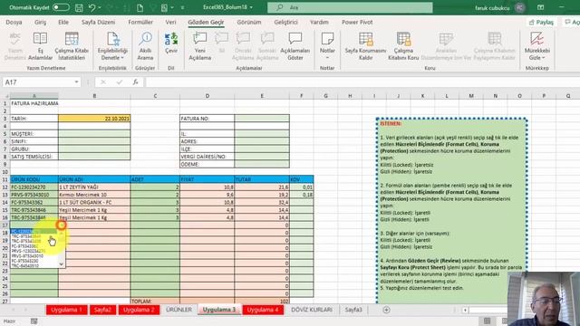Click the dropdown list scroll down arrow

tap(62, 264)
